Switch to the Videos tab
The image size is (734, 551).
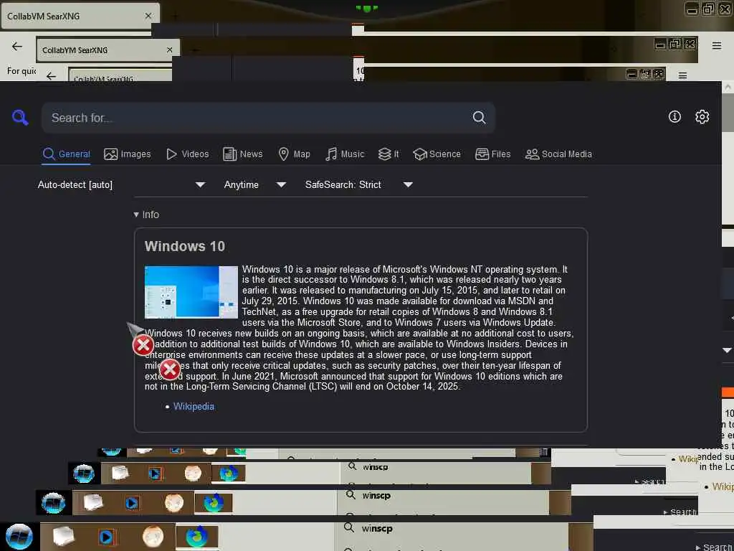click(187, 154)
